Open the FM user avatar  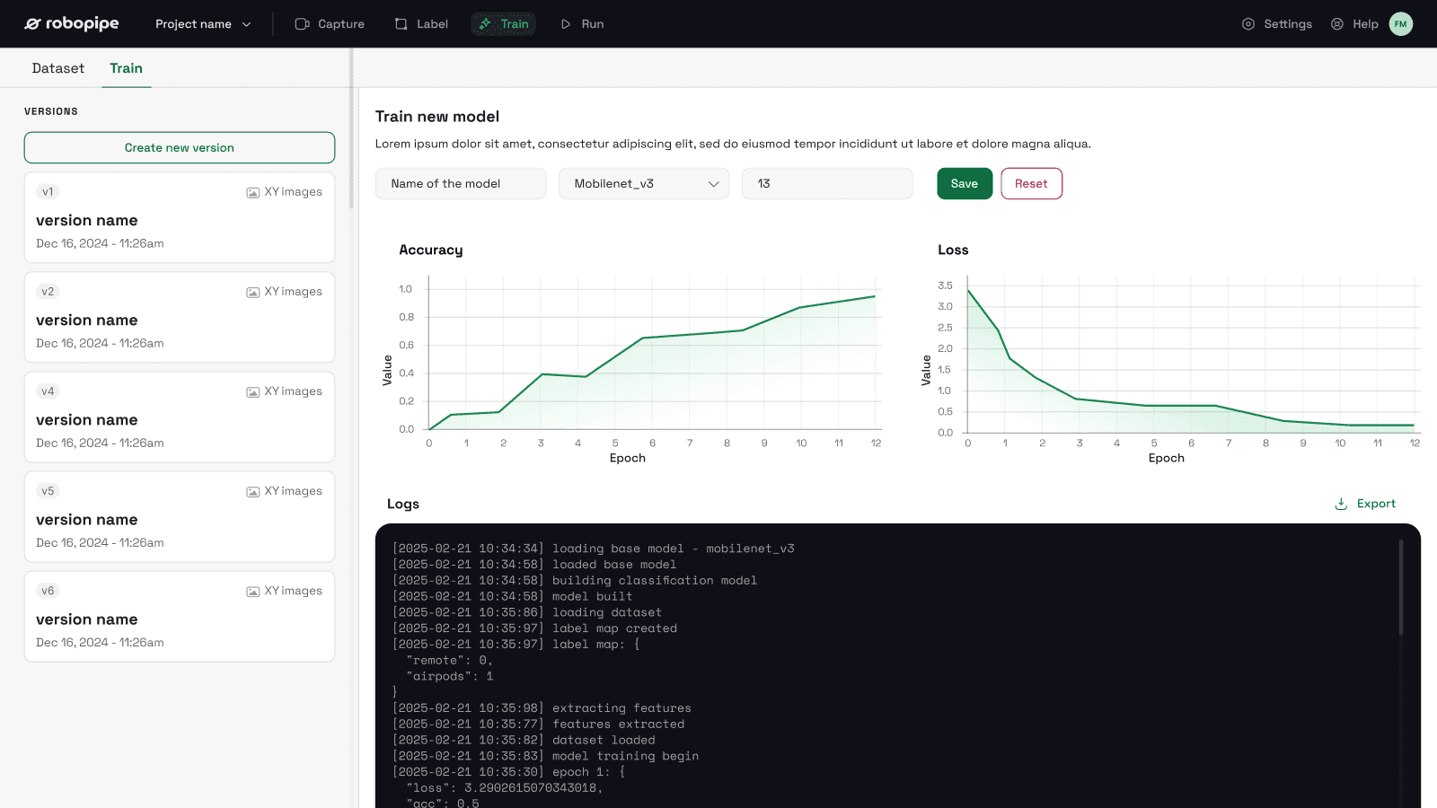pos(1401,24)
